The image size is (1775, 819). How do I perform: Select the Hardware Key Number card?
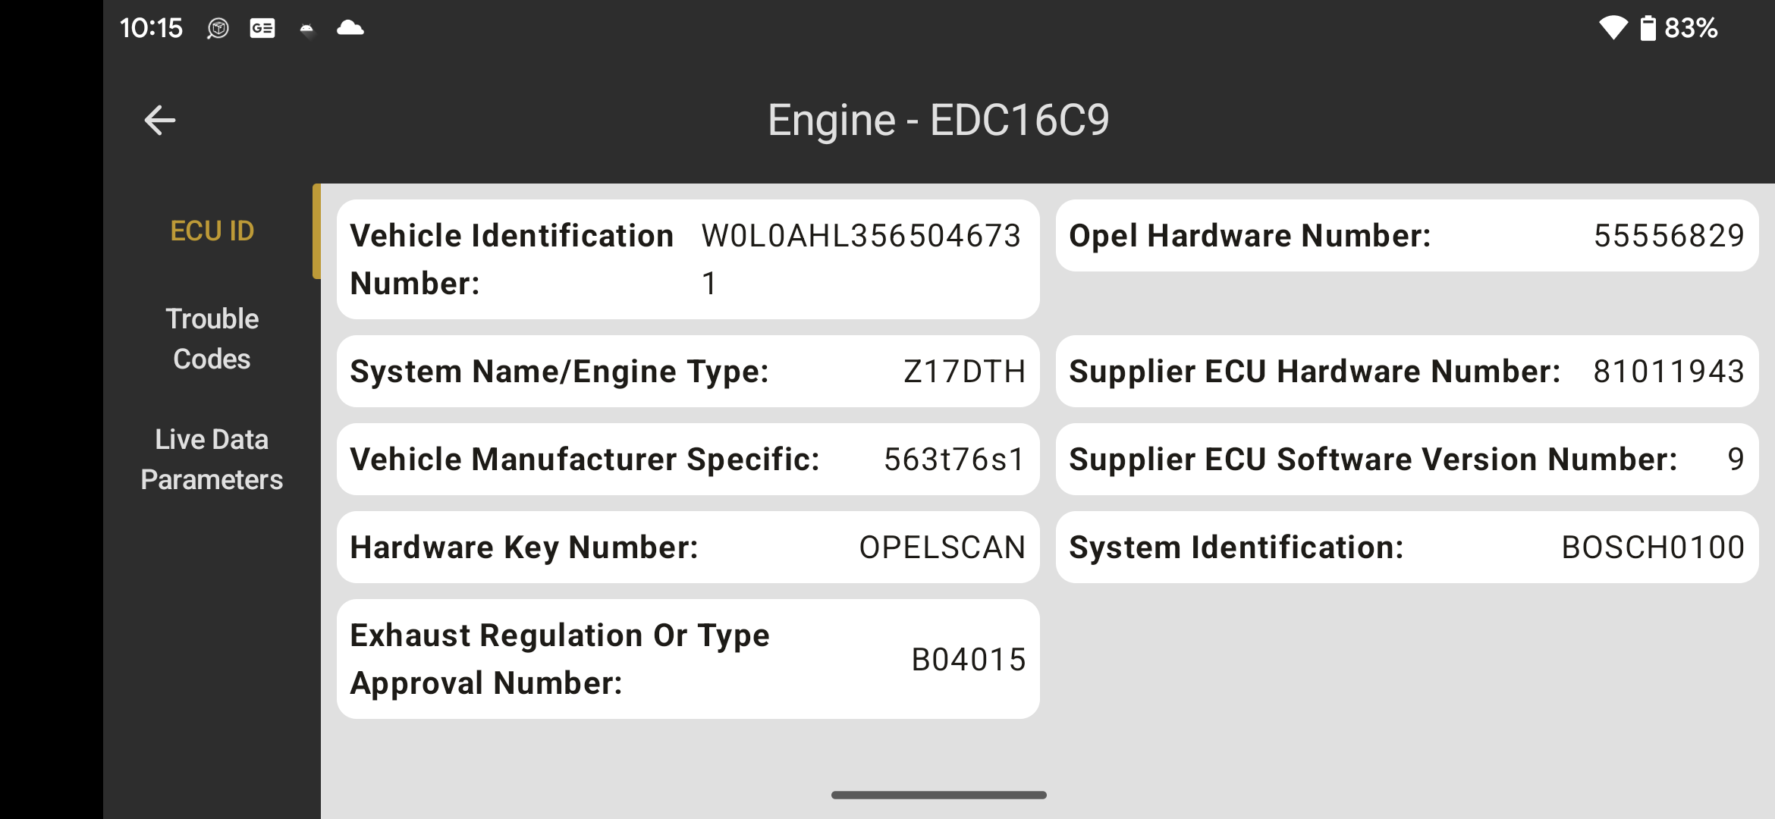(688, 548)
